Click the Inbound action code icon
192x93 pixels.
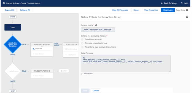point(33,48)
